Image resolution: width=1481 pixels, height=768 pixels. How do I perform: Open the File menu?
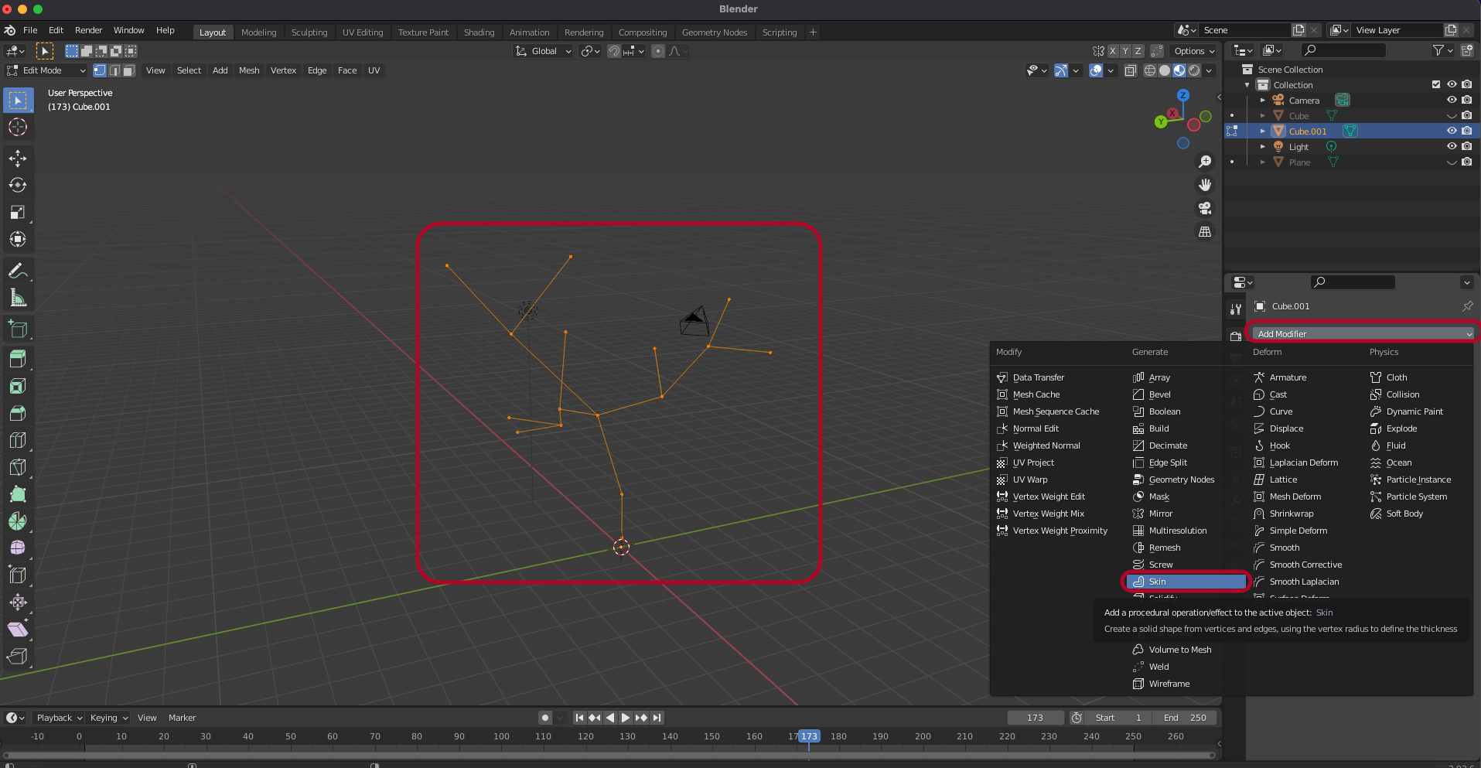pos(30,30)
